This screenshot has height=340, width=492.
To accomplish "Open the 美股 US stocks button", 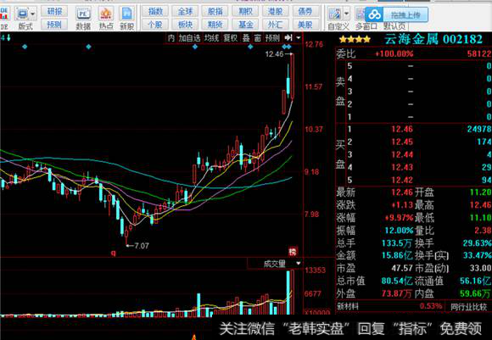I will [305, 25].
